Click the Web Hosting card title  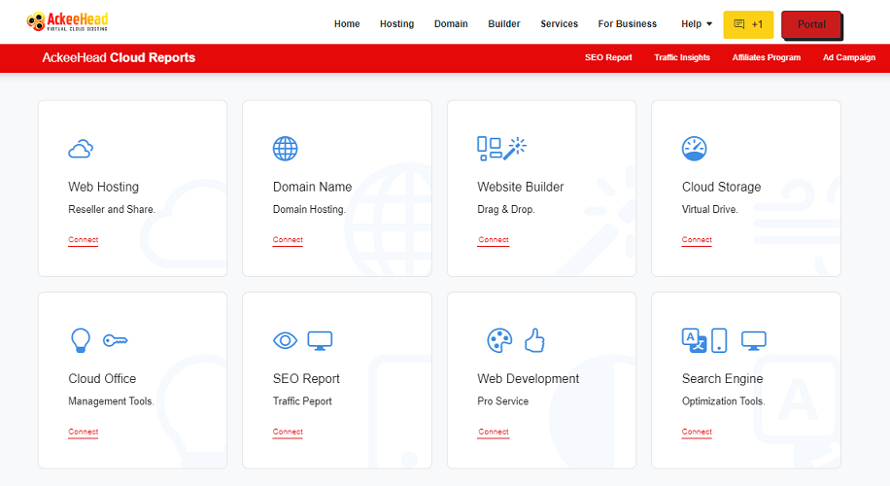[x=103, y=187]
